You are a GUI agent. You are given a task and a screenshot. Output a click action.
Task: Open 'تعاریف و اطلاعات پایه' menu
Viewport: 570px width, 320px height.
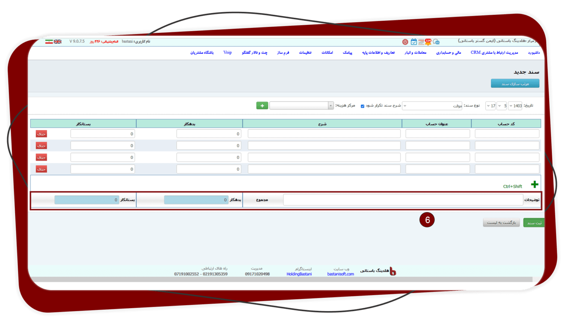(x=378, y=53)
